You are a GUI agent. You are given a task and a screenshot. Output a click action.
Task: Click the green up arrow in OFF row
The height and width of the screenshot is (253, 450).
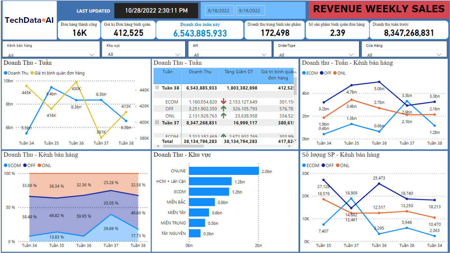point(223,108)
